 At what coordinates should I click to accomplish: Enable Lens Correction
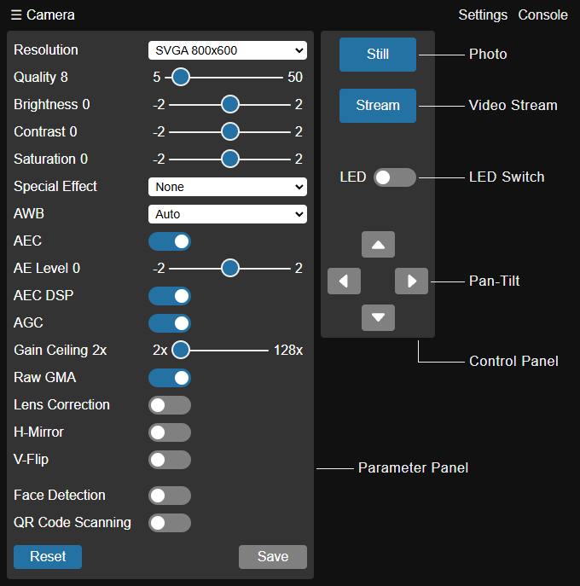pos(170,405)
